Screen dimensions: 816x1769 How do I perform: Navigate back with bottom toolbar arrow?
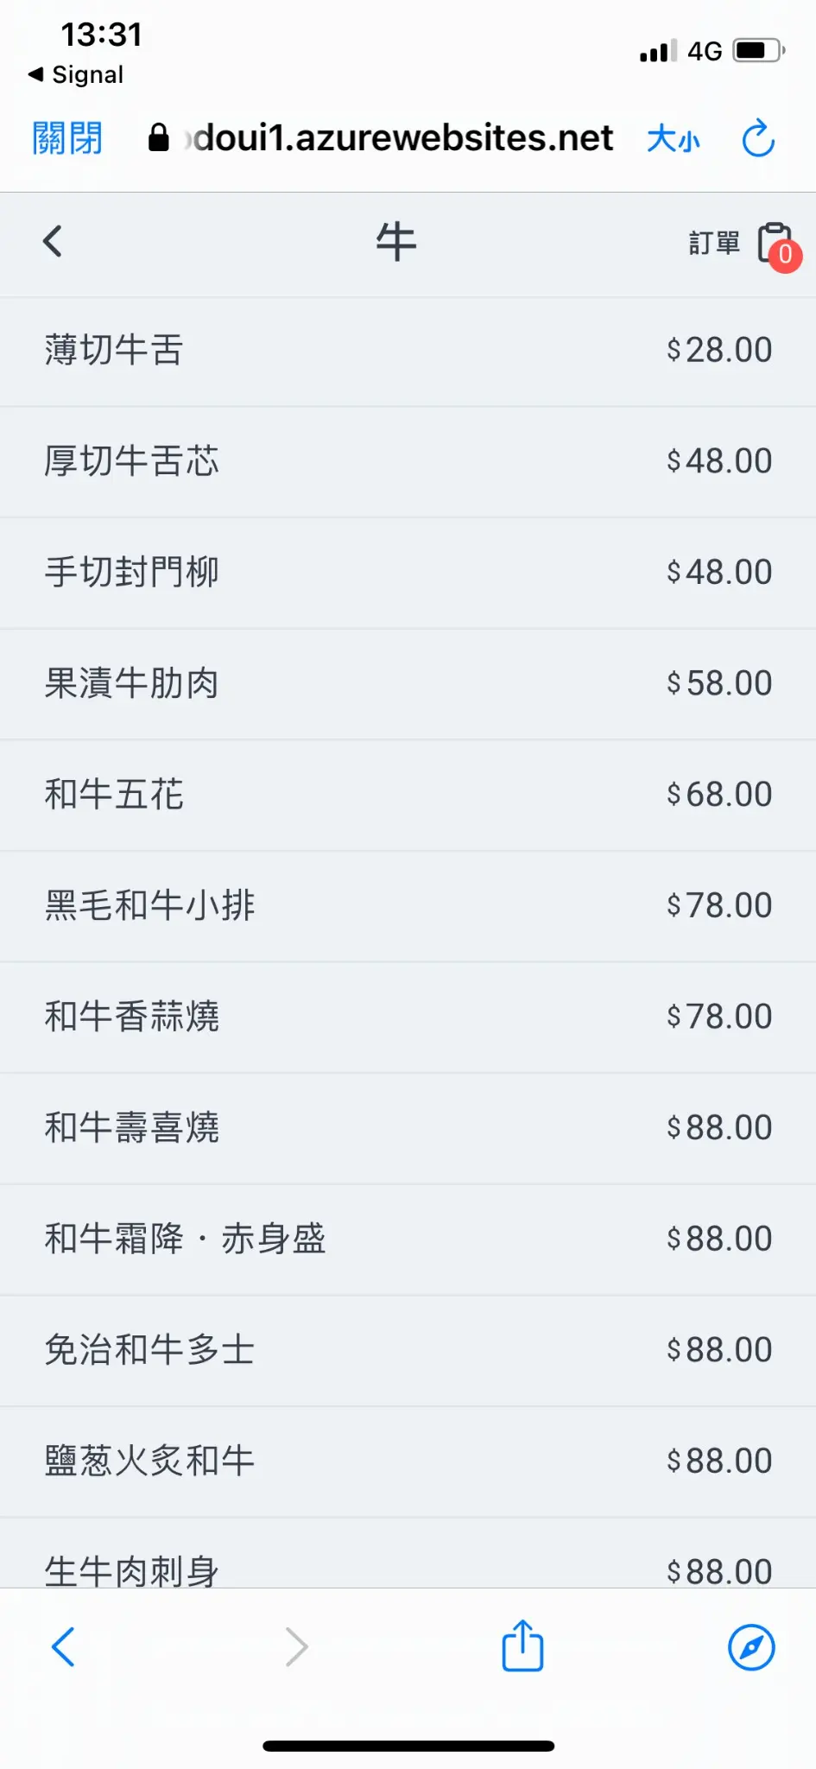point(64,1646)
